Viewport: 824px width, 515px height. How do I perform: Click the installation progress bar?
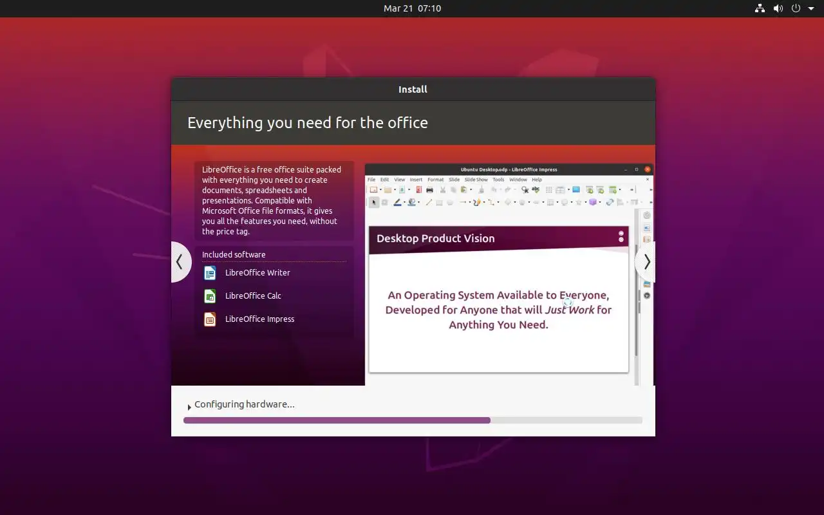tap(413, 420)
